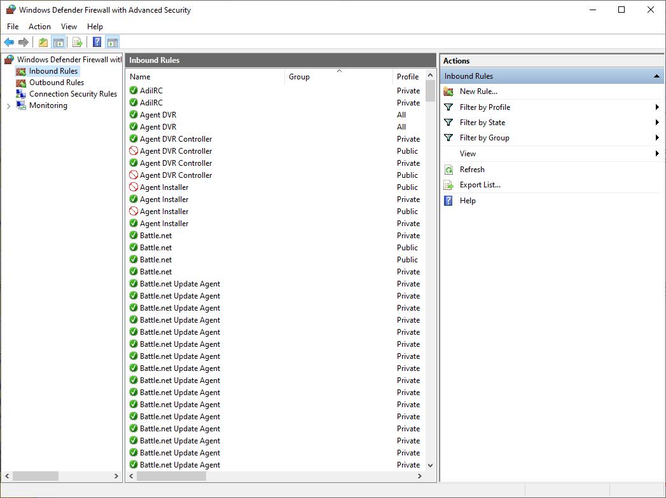This screenshot has height=498, width=666.
Task: Open the Filter by Profile submenu arrow
Action: coord(657,107)
